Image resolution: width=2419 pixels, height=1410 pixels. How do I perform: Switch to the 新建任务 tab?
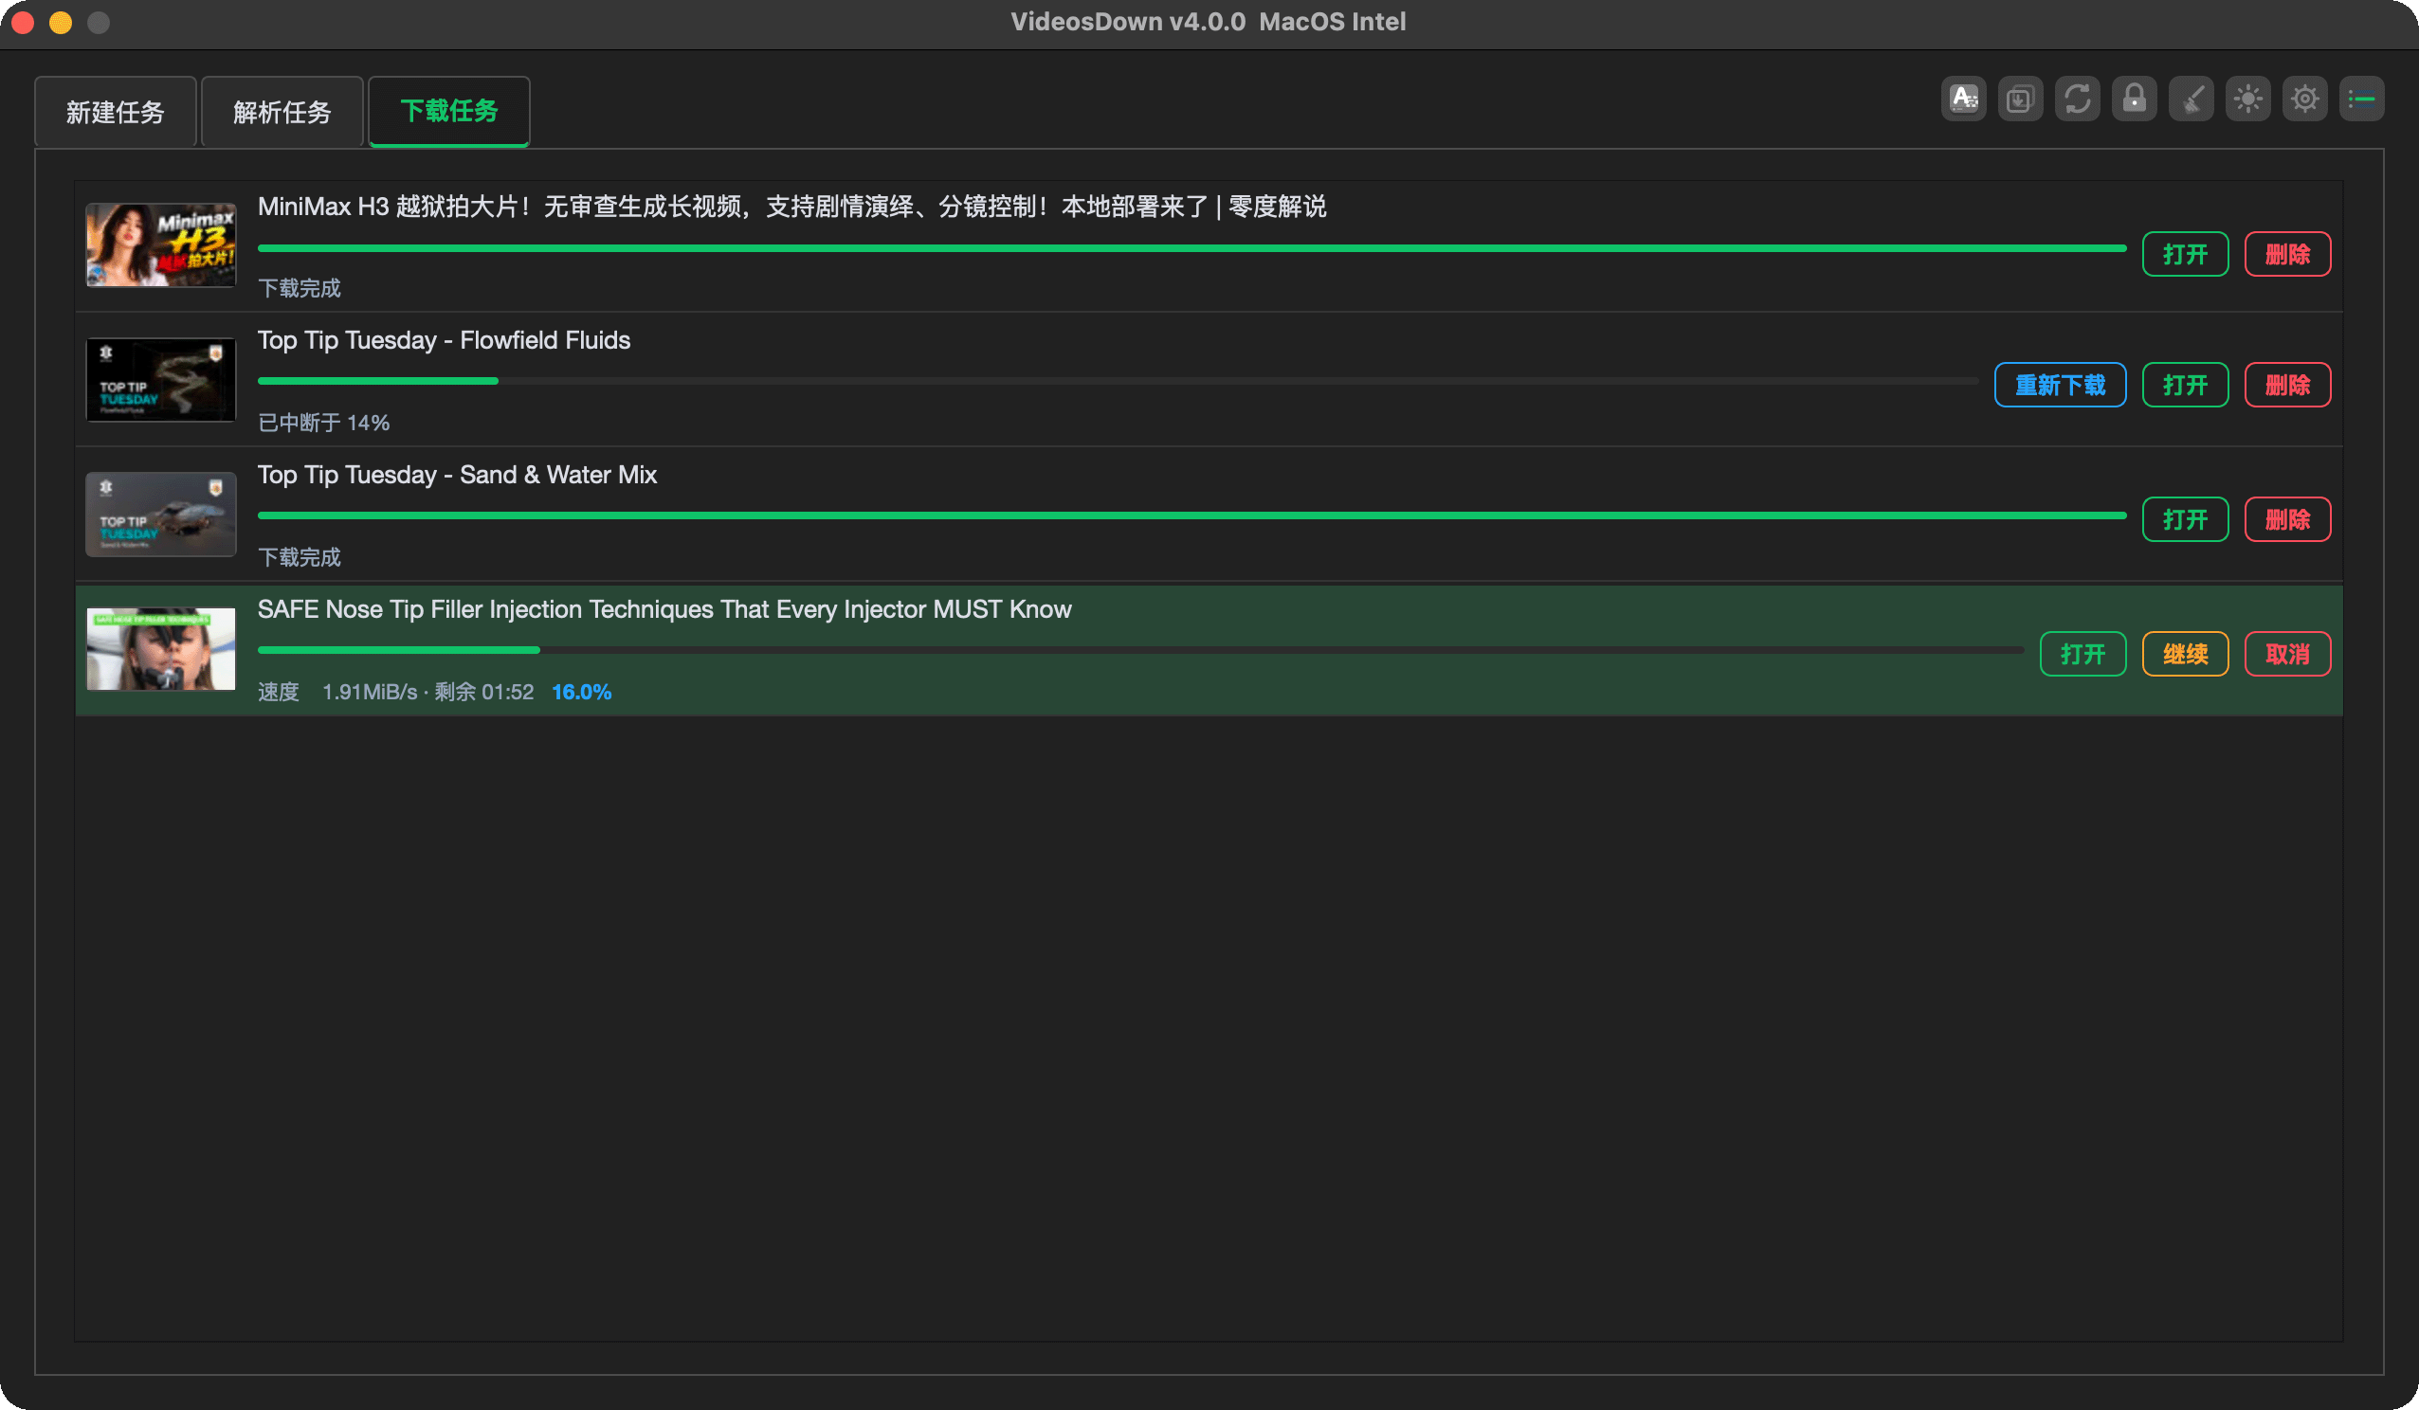tap(116, 113)
